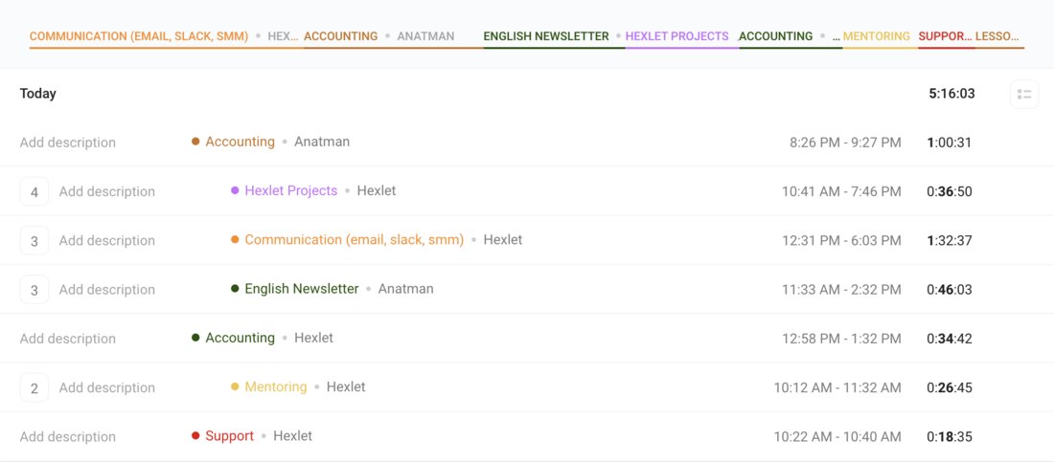Expand the 3 grouped Communication entries
The image size is (1054, 462).
pos(34,240)
